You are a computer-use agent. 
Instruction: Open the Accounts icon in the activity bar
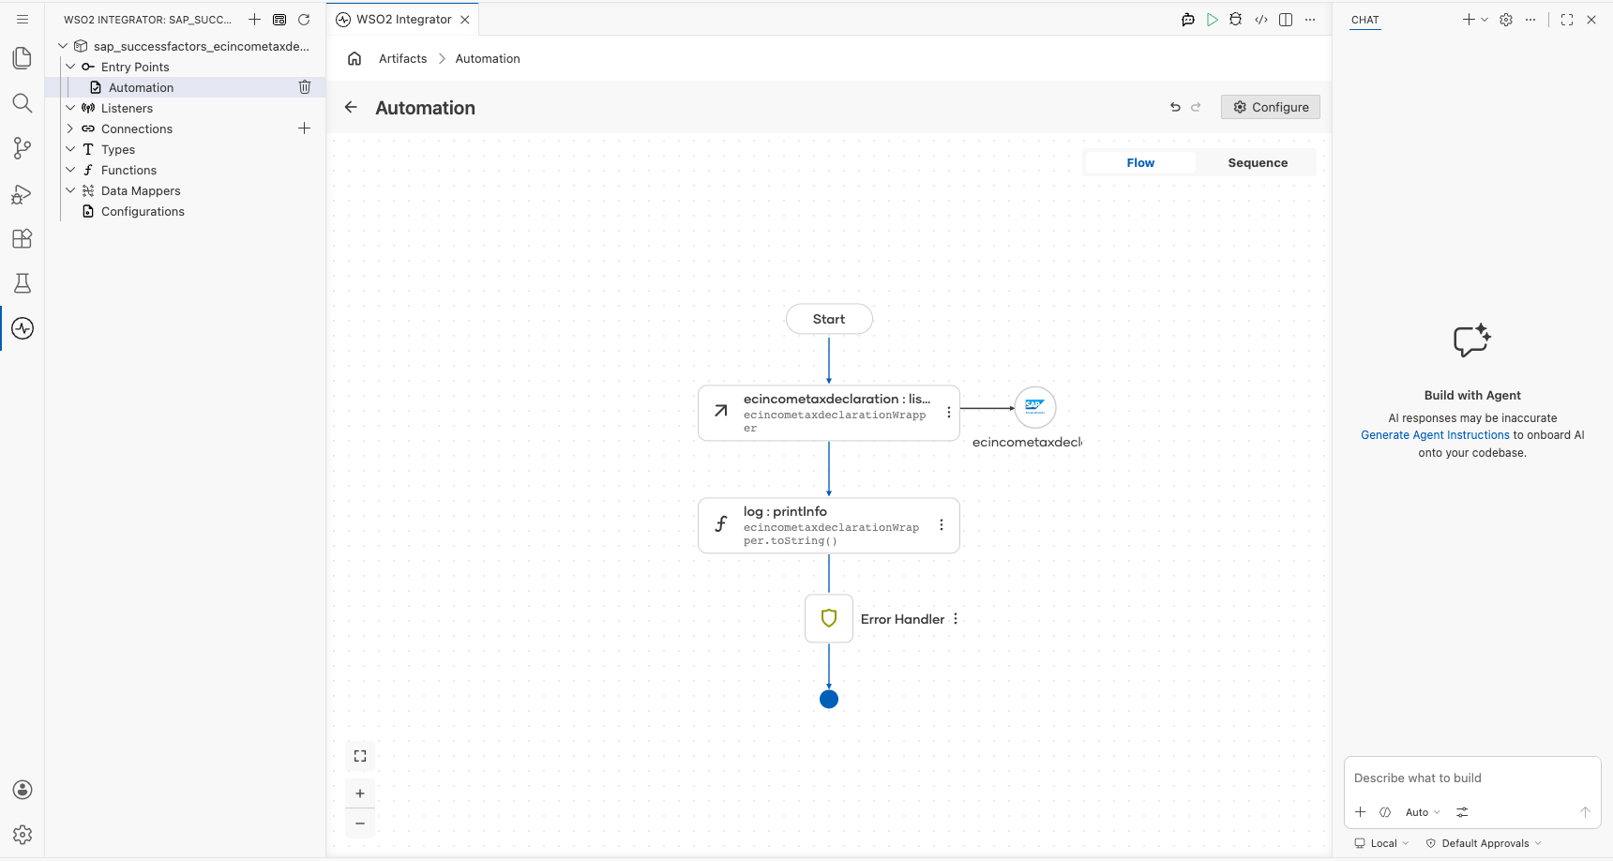coord(23,790)
